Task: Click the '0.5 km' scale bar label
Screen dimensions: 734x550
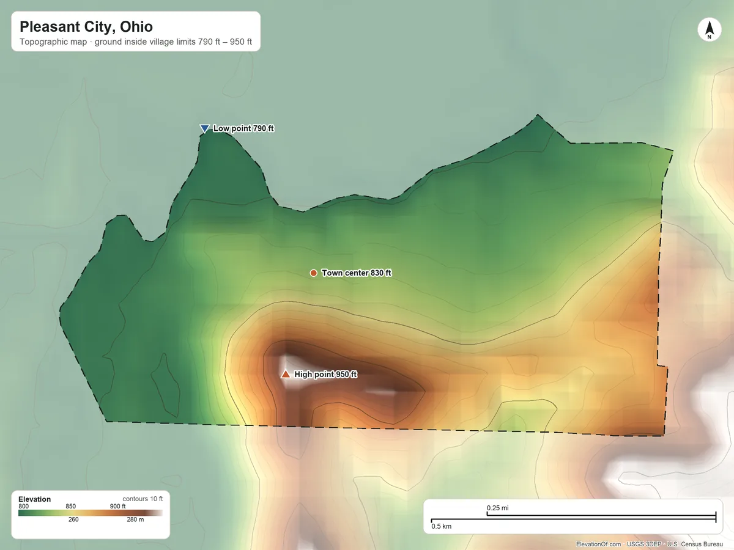Action: coord(442,526)
